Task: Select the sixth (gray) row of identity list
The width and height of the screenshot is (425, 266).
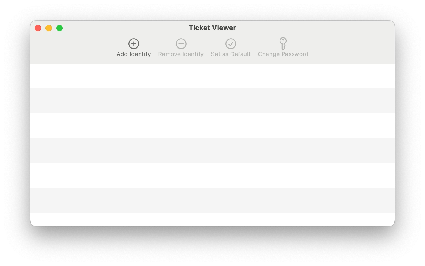Action: click(x=212, y=200)
